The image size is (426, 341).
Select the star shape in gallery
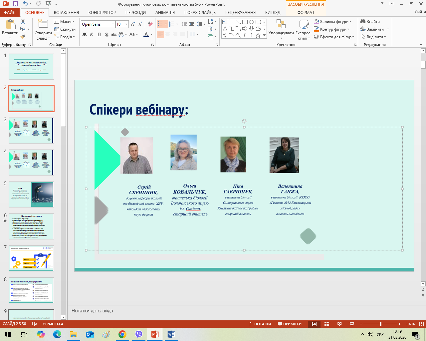[258, 35]
